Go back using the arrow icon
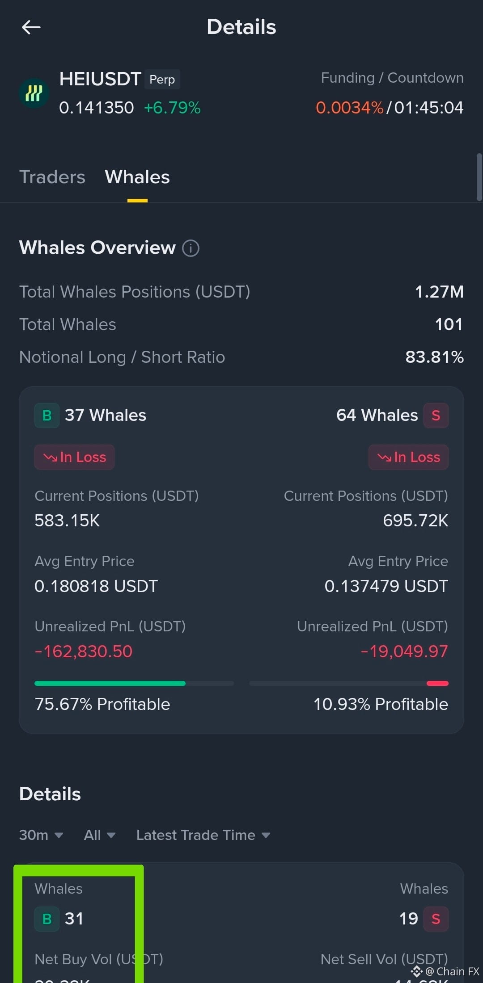Image resolution: width=483 pixels, height=983 pixels. click(31, 27)
